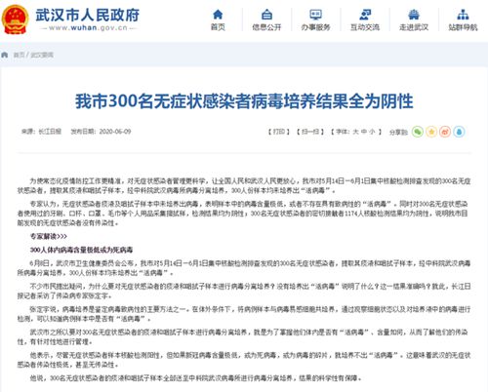Set font size to 大 (large)

(x=356, y=132)
